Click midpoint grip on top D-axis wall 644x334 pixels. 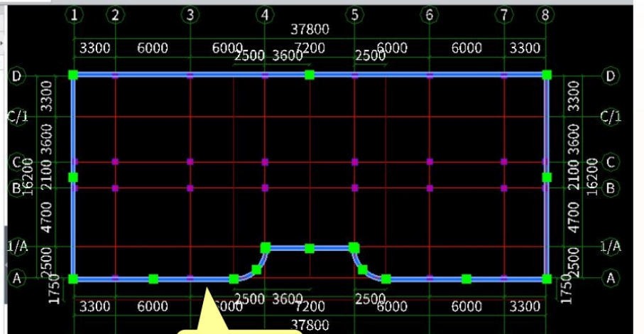[310, 75]
